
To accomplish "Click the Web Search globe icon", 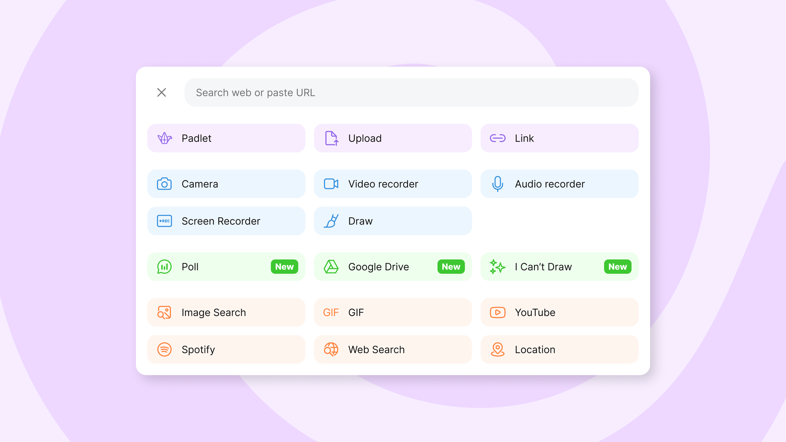I will click(x=331, y=349).
